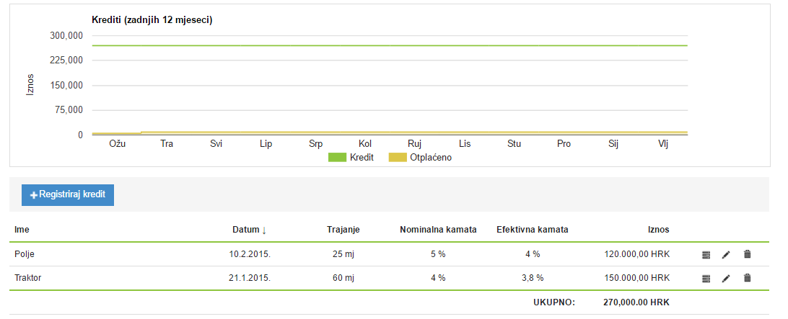Select the Polje loan name

(x=25, y=254)
